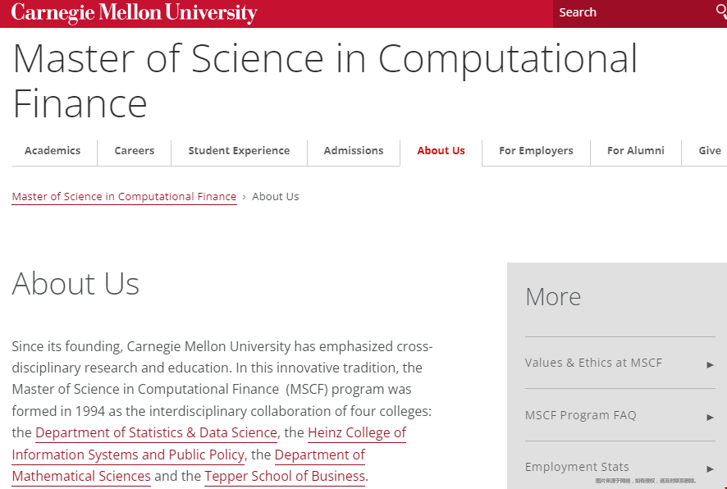The height and width of the screenshot is (489, 727).
Task: Switch to the For Alumni tab
Action: (x=636, y=151)
